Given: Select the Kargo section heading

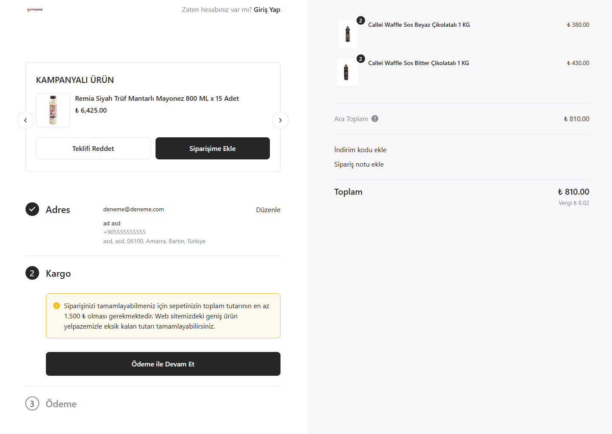Looking at the screenshot, I should click(x=58, y=274).
